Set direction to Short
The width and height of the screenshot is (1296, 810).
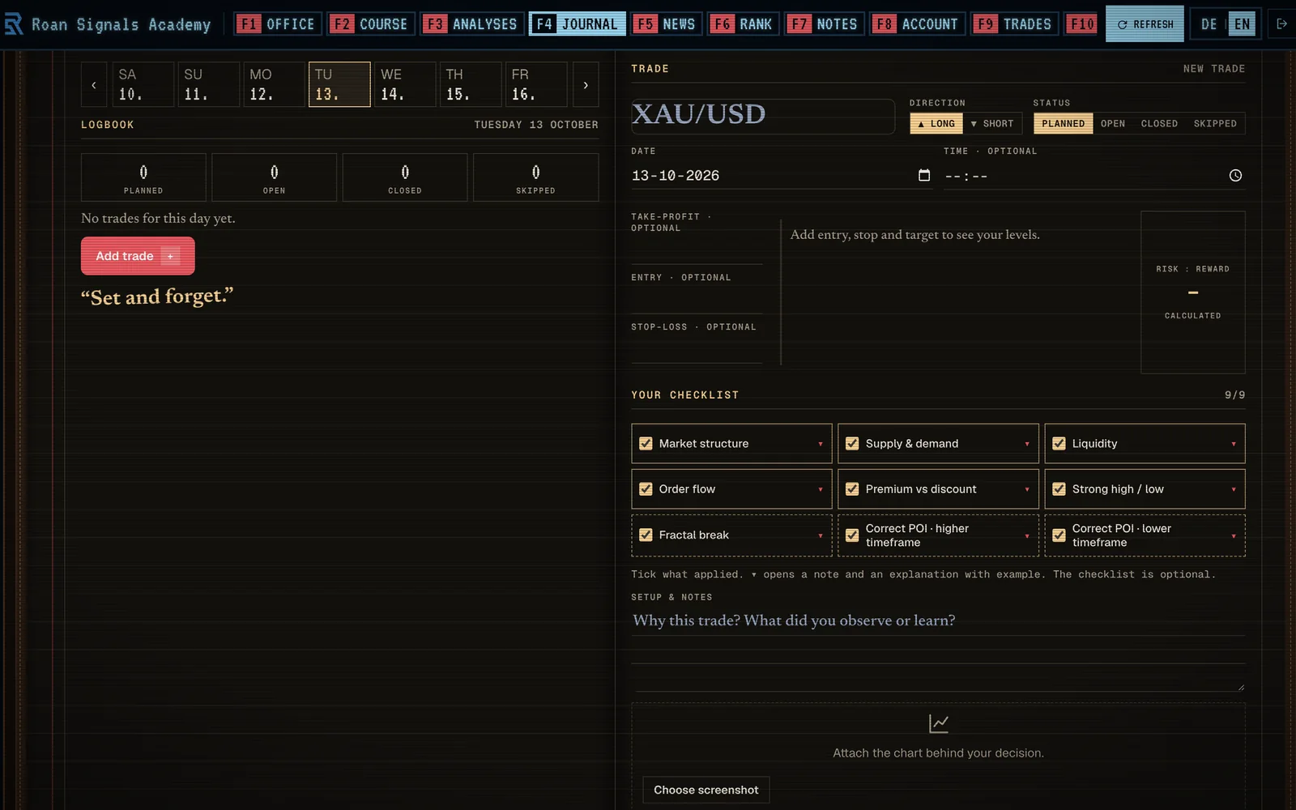pos(992,124)
